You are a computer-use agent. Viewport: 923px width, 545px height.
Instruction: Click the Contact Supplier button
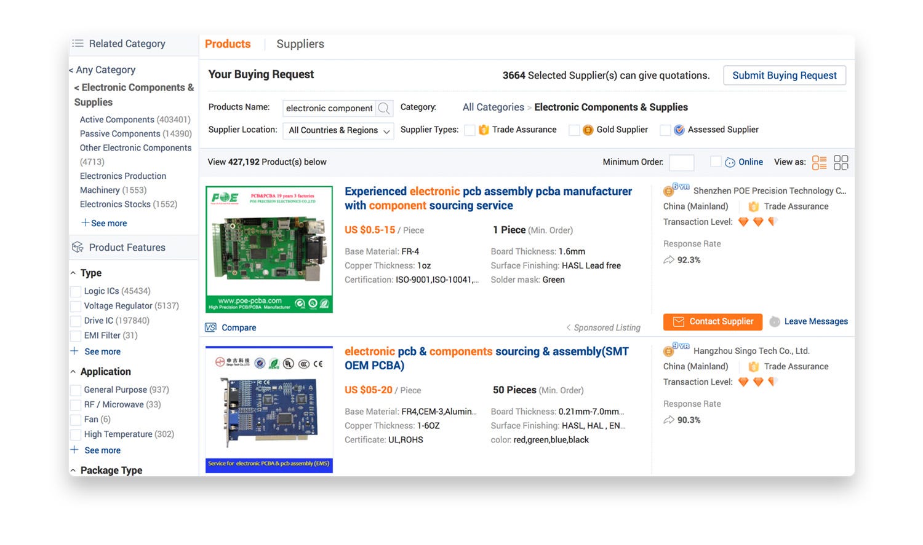click(713, 321)
